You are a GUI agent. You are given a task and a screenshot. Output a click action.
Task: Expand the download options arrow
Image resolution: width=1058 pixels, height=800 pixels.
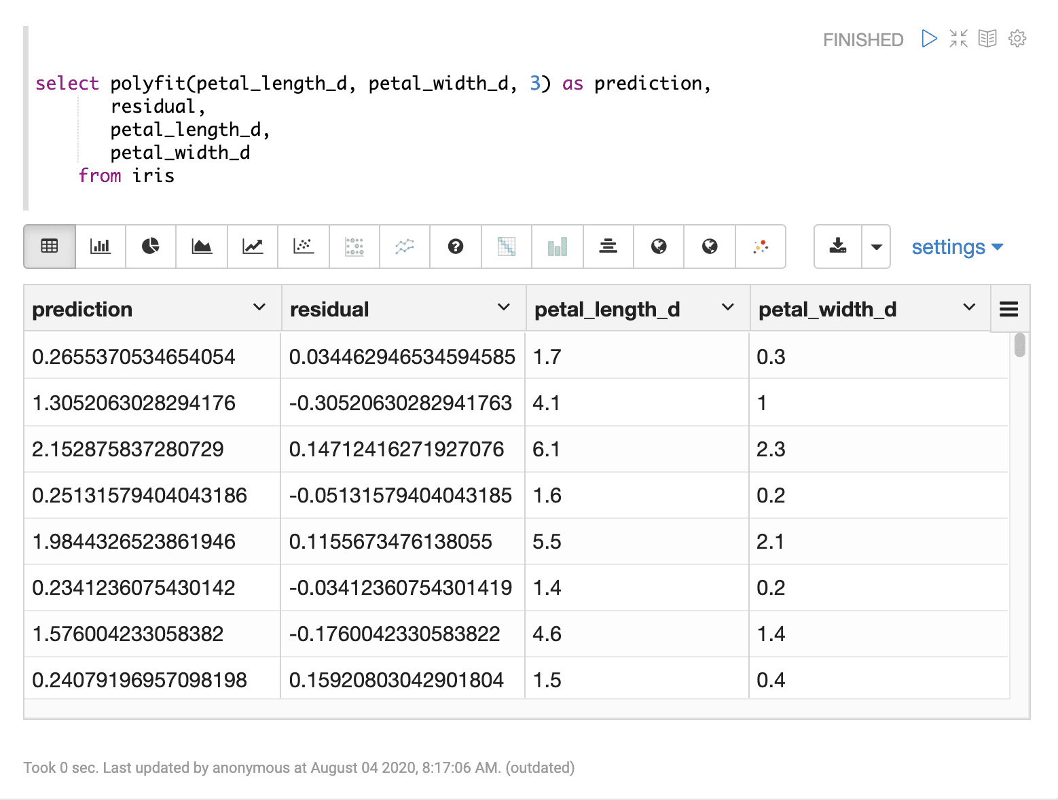point(876,247)
